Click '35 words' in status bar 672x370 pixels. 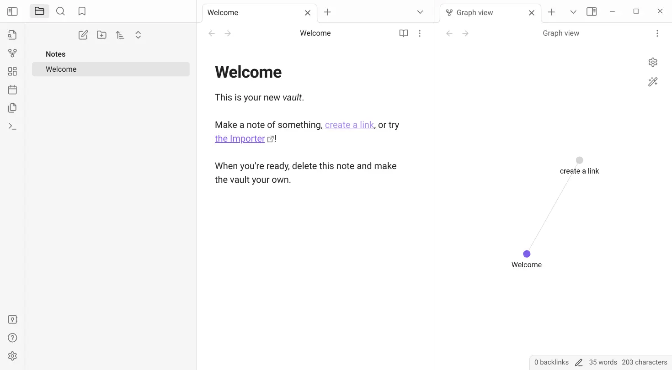(x=603, y=362)
